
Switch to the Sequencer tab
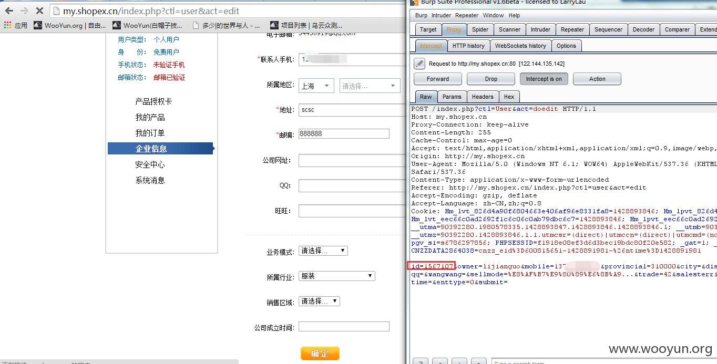(608, 29)
